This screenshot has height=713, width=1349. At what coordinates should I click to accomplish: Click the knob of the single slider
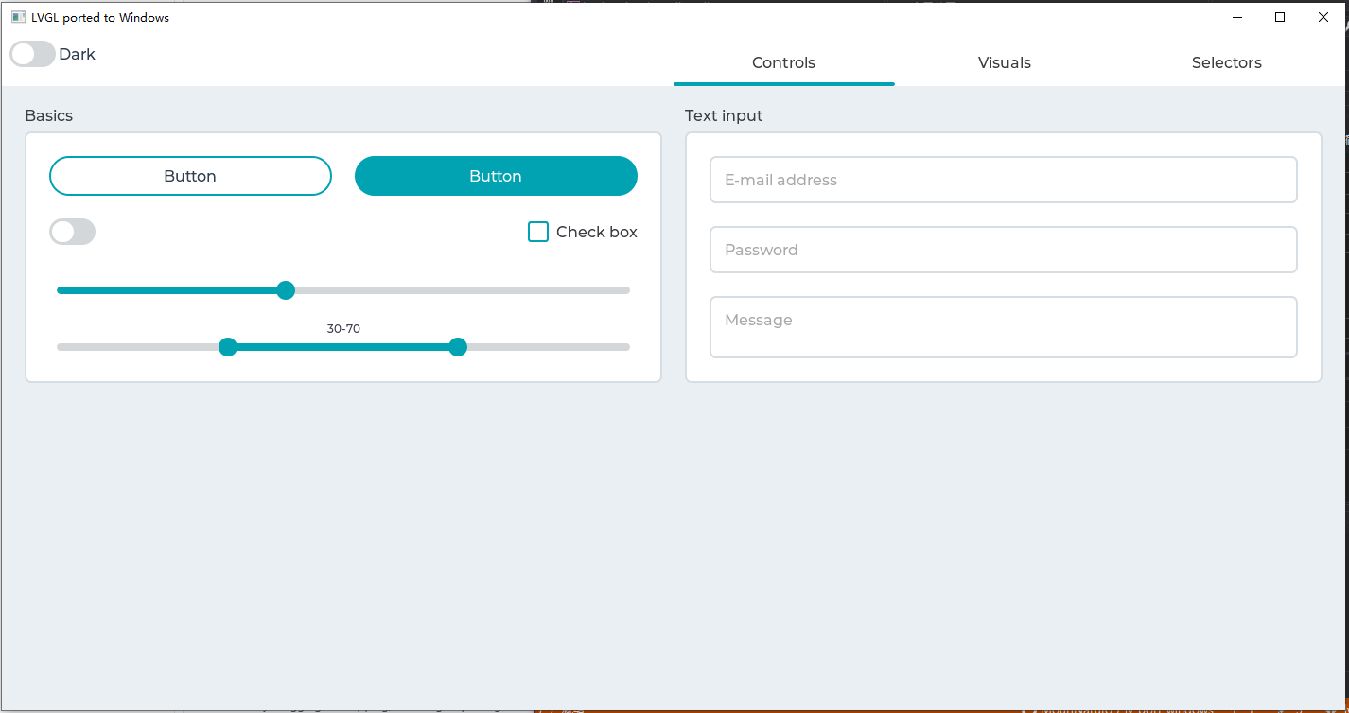pyautogui.click(x=286, y=290)
